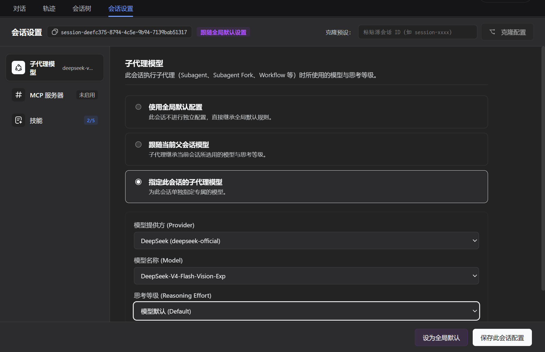The height and width of the screenshot is (352, 545).
Task: Select 跟随当前父会话模型 radio option
Action: 138,144
